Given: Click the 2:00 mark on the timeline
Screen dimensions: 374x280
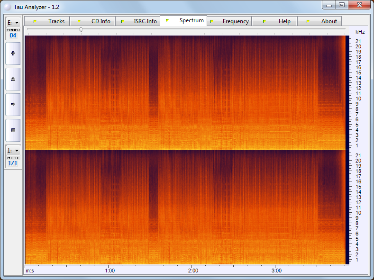Looking at the screenshot, I should (193, 271).
